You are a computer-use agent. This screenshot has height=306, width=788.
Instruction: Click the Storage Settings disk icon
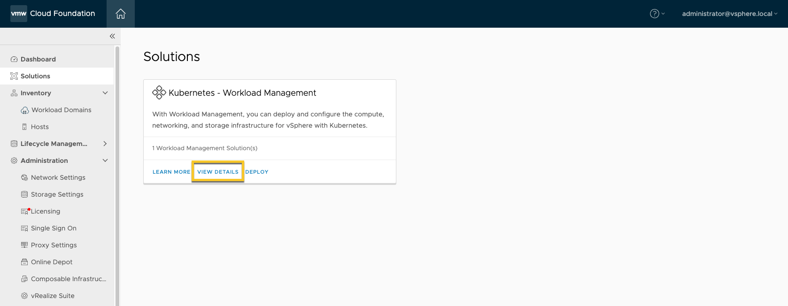(24, 194)
